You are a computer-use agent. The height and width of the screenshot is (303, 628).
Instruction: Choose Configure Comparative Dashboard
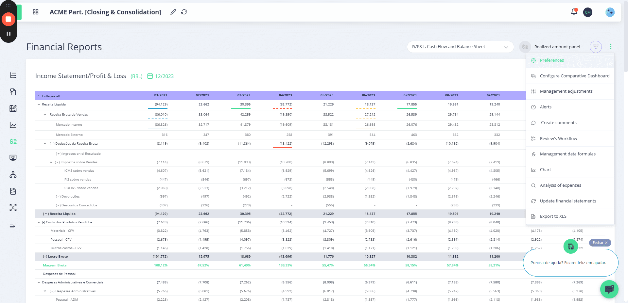click(570, 76)
